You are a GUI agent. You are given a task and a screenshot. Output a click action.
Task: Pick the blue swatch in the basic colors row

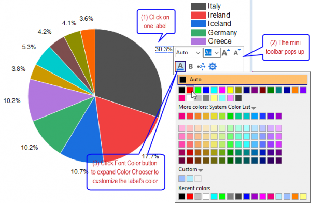coord(206,90)
